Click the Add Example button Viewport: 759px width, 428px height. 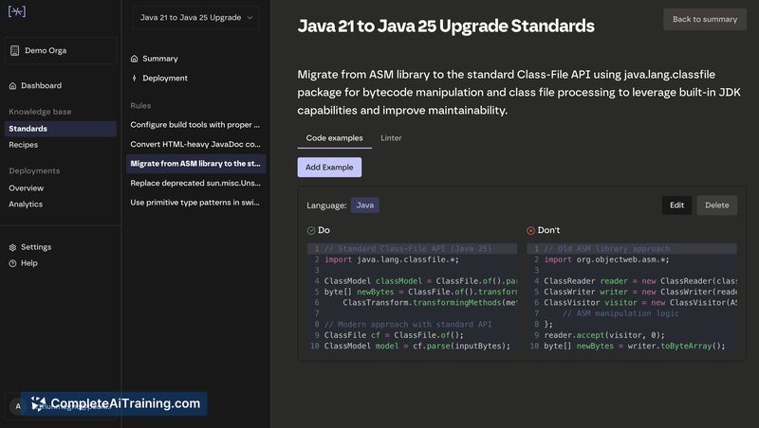tap(329, 168)
